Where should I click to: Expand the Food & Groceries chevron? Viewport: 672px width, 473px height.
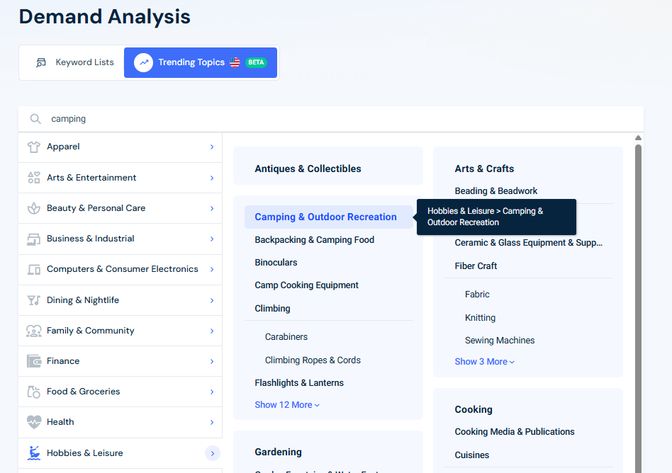tap(212, 391)
